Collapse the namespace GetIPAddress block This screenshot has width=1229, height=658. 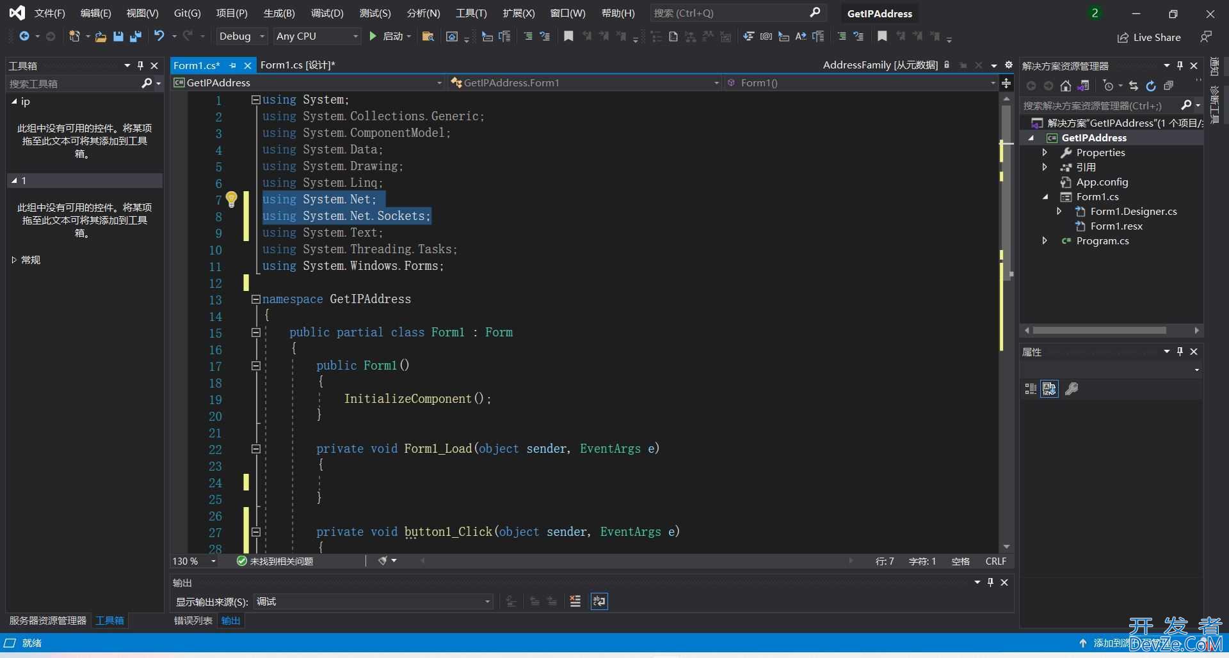(255, 299)
